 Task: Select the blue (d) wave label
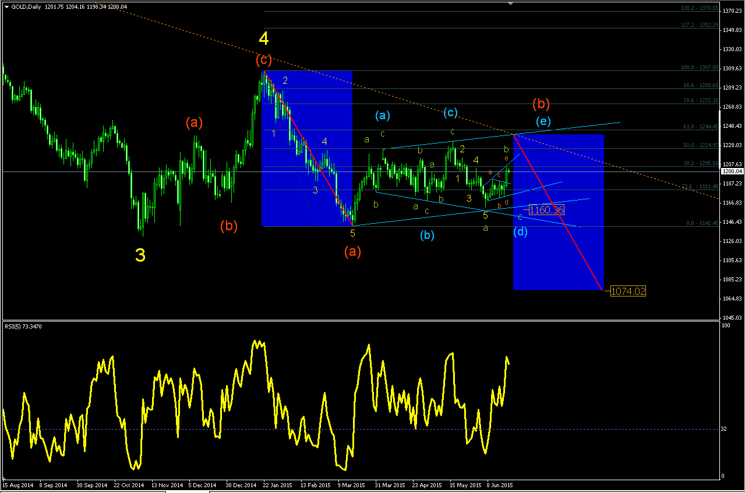coord(521,231)
